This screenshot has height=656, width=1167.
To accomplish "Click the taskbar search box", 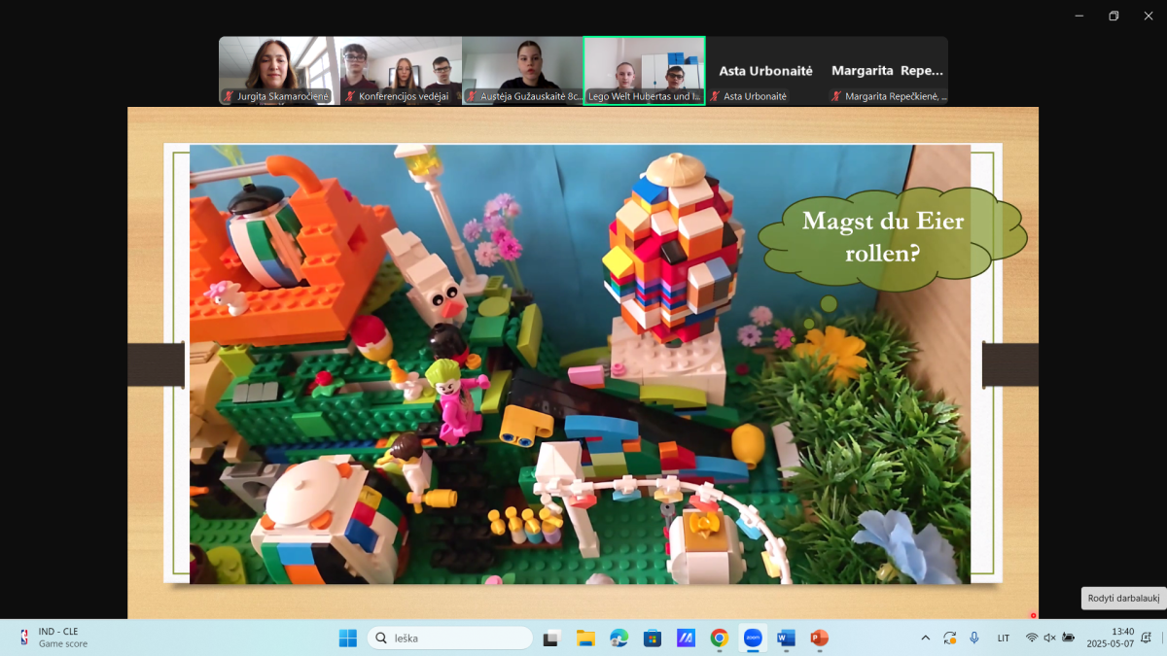I will [450, 639].
